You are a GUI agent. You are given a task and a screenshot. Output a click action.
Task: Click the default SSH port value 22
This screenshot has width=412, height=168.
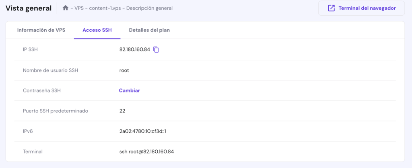tap(122, 111)
